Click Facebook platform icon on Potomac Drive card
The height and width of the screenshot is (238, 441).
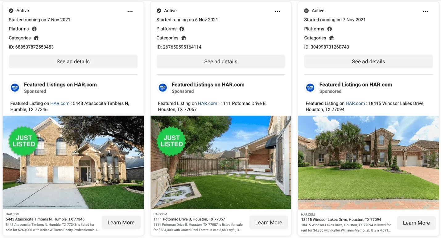pos(182,29)
